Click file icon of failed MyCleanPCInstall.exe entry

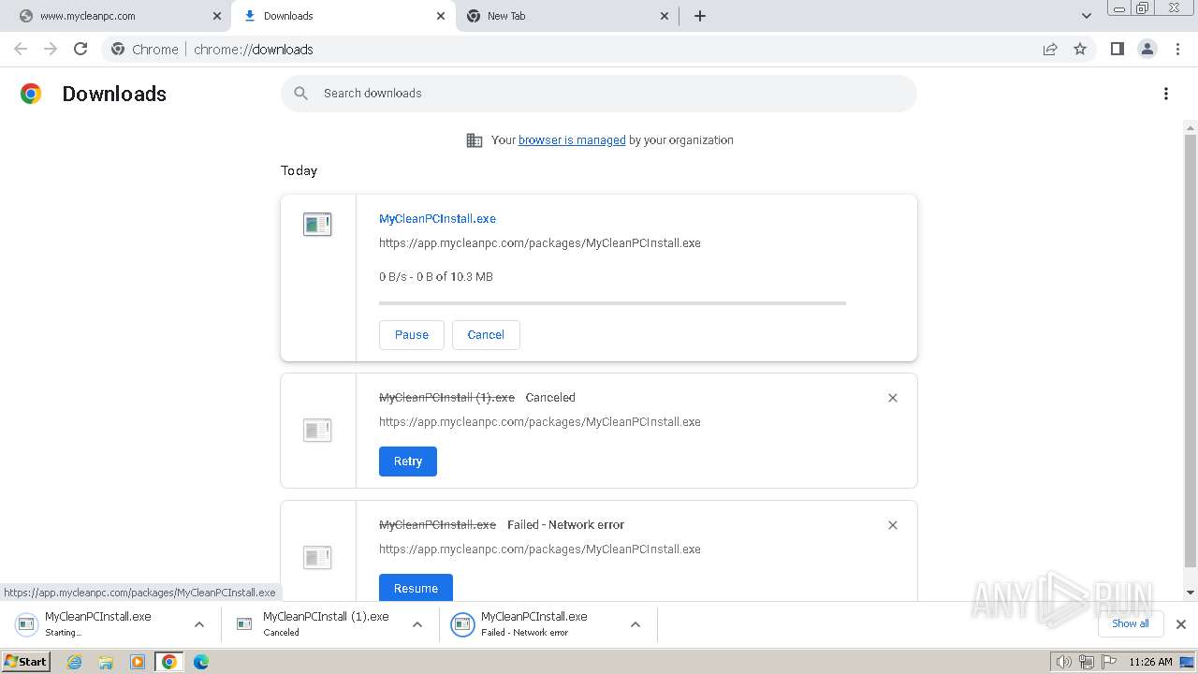point(317,557)
